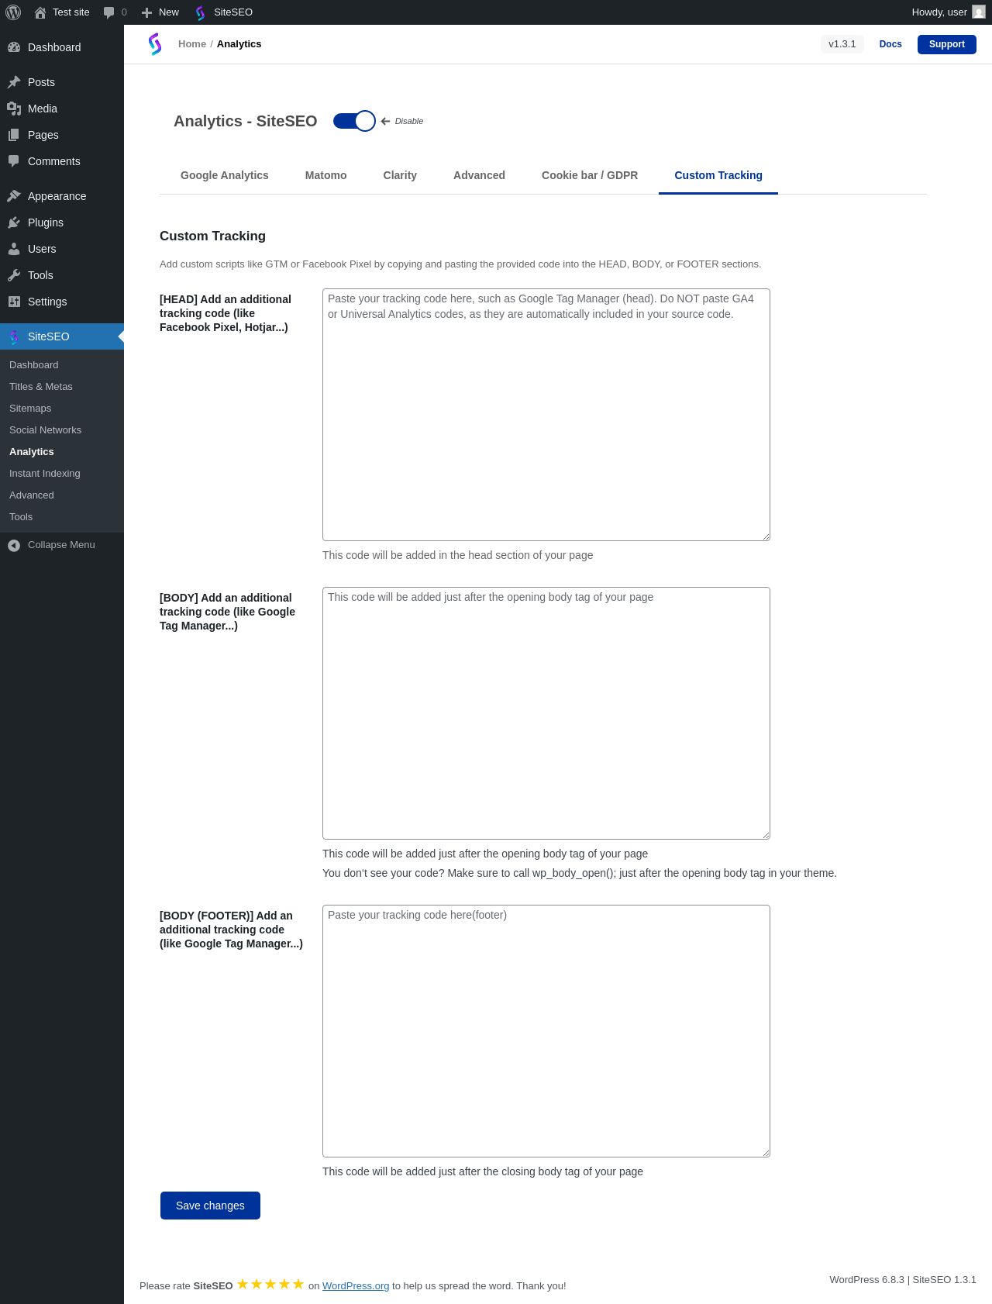Click the Comments speech bubble sidebar icon

pos(14,161)
